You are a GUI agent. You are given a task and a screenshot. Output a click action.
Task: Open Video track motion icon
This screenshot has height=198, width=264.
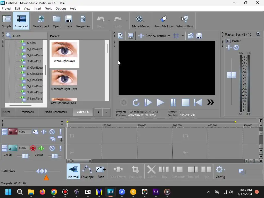pos(35,131)
